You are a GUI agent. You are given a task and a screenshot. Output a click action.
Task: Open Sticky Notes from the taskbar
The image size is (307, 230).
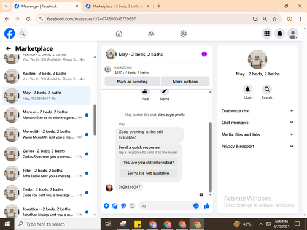coord(138,224)
